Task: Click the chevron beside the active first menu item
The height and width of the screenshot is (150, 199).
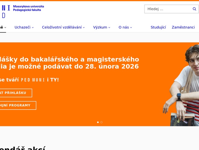Action: point(5,27)
